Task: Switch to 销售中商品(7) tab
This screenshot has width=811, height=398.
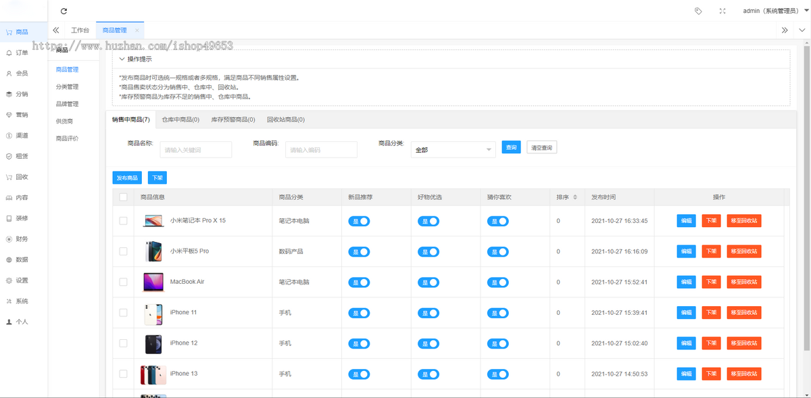Action: [131, 120]
